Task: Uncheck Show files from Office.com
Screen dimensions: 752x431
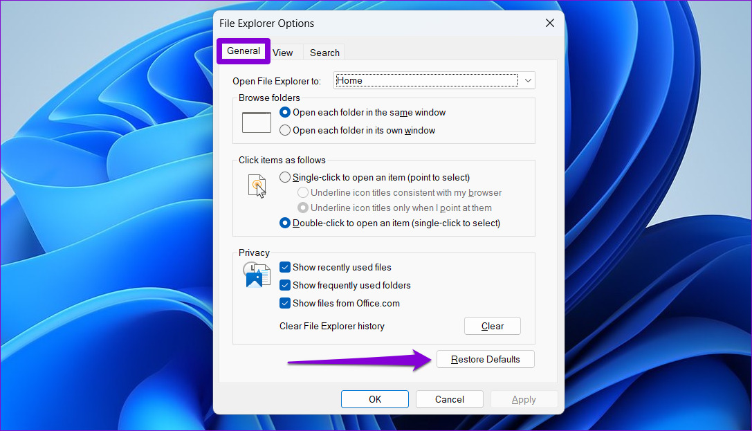Action: 285,303
